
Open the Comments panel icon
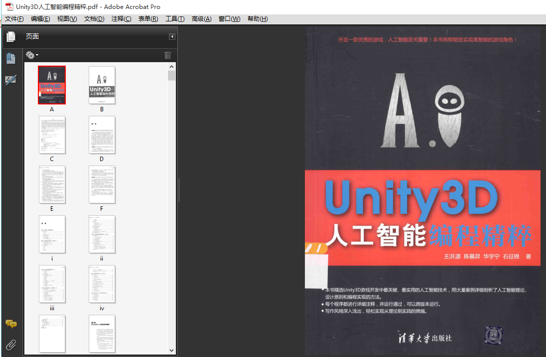point(11,324)
